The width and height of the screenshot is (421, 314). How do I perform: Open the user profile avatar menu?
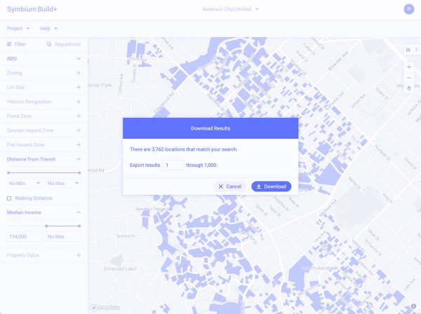coord(409,9)
